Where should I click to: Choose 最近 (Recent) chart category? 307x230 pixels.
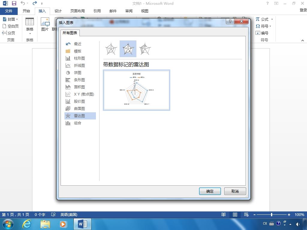[80, 44]
